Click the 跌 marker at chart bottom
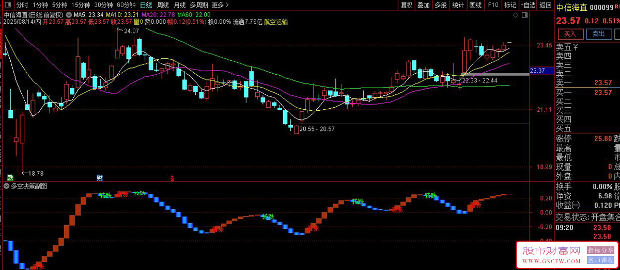 pyautogui.click(x=9, y=178)
